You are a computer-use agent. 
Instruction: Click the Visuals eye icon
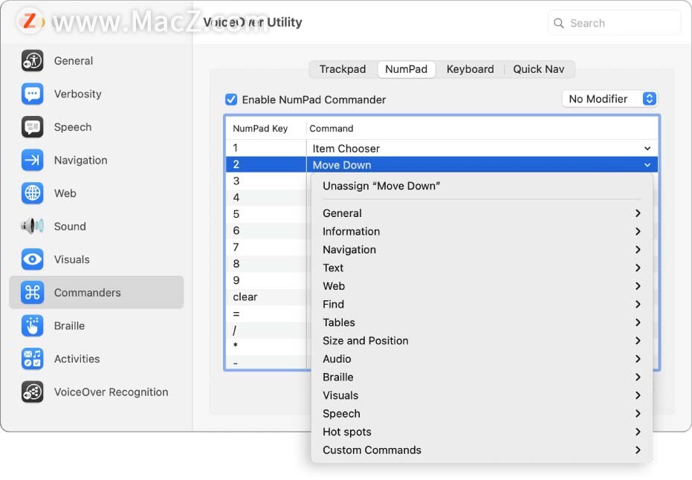click(x=32, y=259)
